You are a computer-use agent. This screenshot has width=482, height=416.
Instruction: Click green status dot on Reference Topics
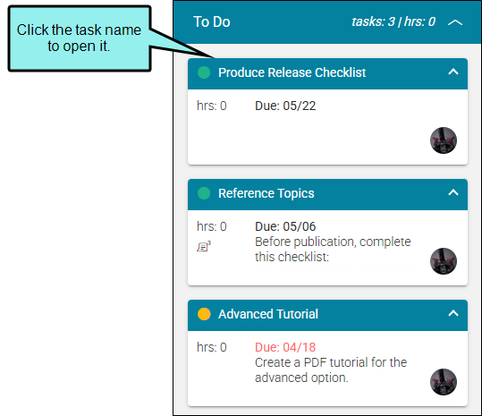click(204, 193)
